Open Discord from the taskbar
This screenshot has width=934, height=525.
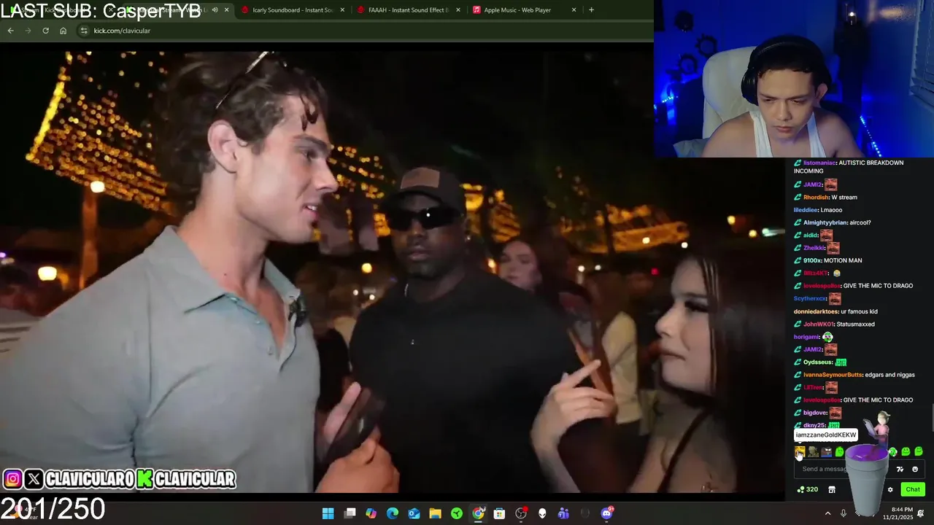tap(606, 513)
